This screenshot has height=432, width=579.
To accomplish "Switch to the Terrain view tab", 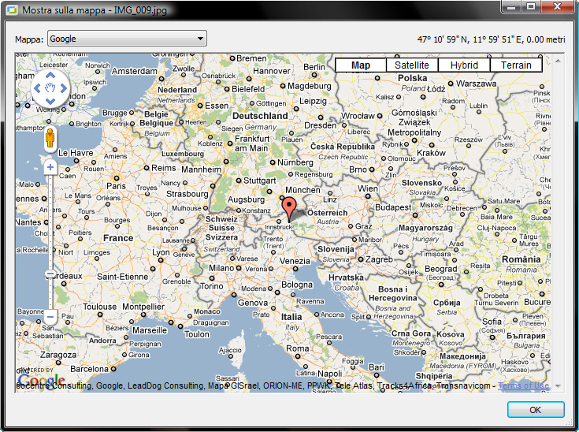I will tap(516, 65).
